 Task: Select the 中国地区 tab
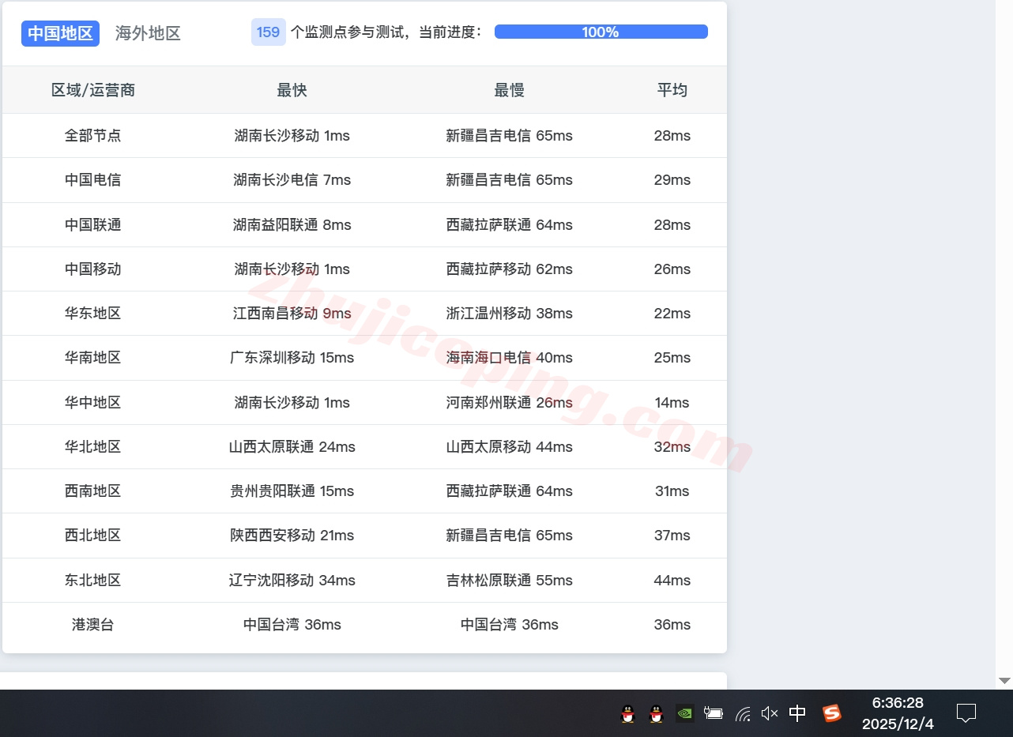click(x=60, y=33)
